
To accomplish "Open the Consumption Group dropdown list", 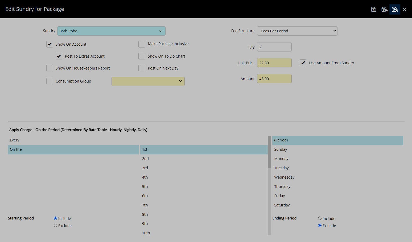I will coord(148,81).
